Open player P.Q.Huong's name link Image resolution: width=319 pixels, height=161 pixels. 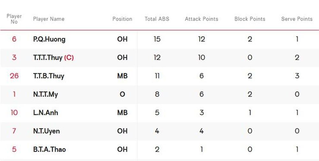(49, 39)
